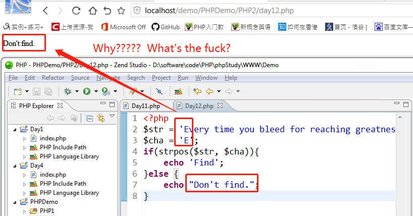Click the shield security icon in address bar

click(137, 10)
